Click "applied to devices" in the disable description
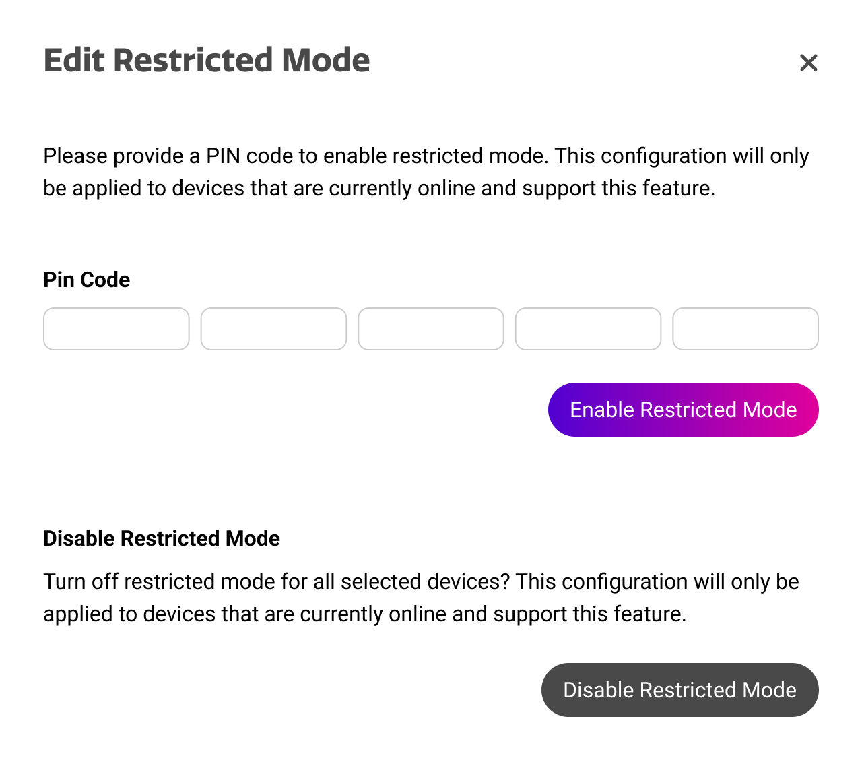 129,614
